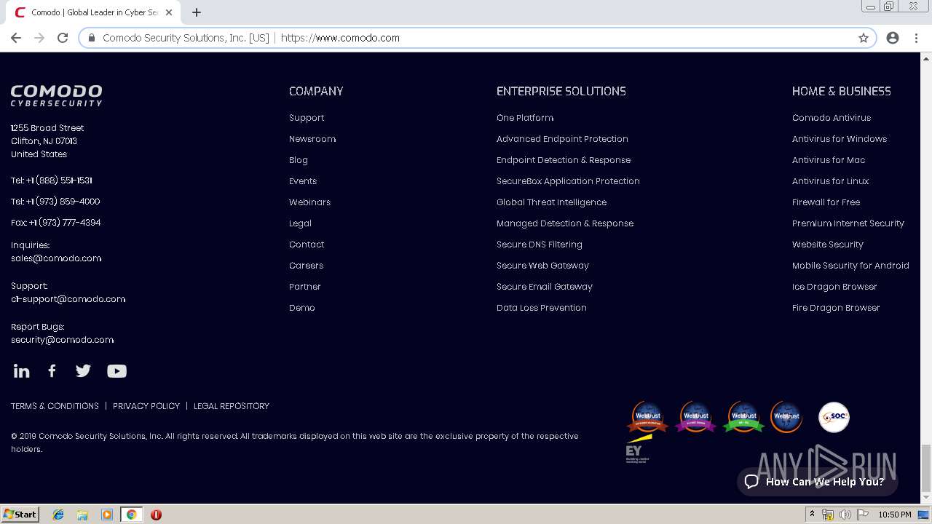Open Privacy Policy link
932x524 pixels.
pyautogui.click(x=146, y=406)
